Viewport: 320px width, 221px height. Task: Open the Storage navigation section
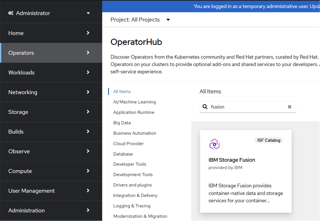click(51, 112)
